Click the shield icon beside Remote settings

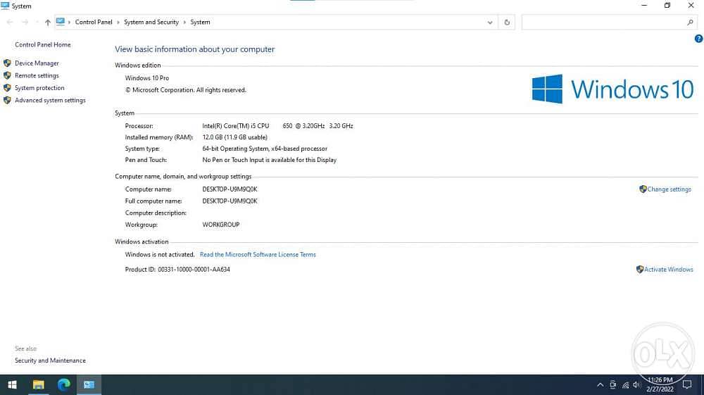coord(7,75)
